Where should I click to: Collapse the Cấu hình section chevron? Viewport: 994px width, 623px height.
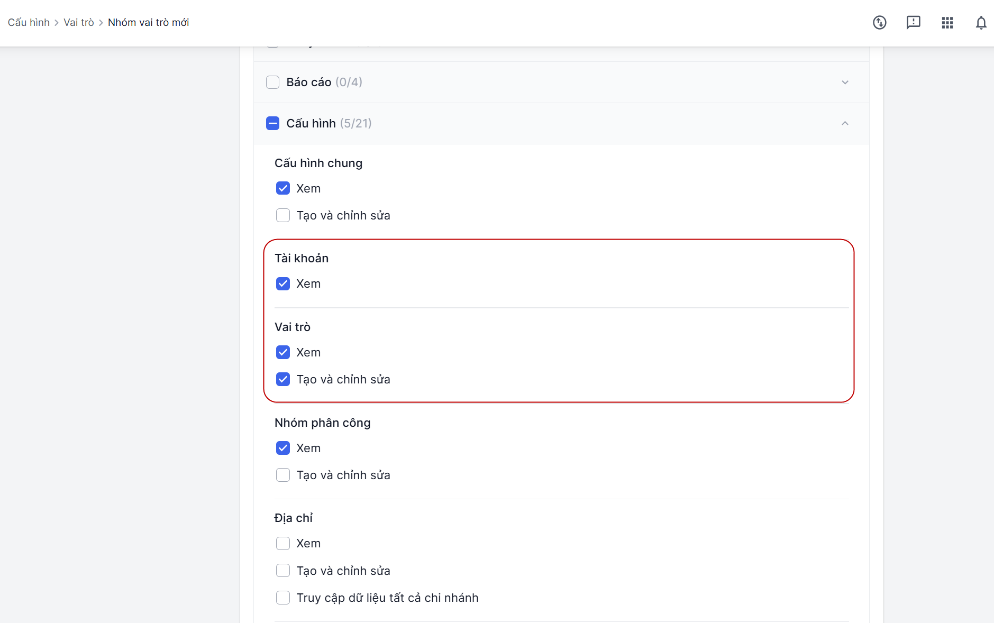click(845, 123)
